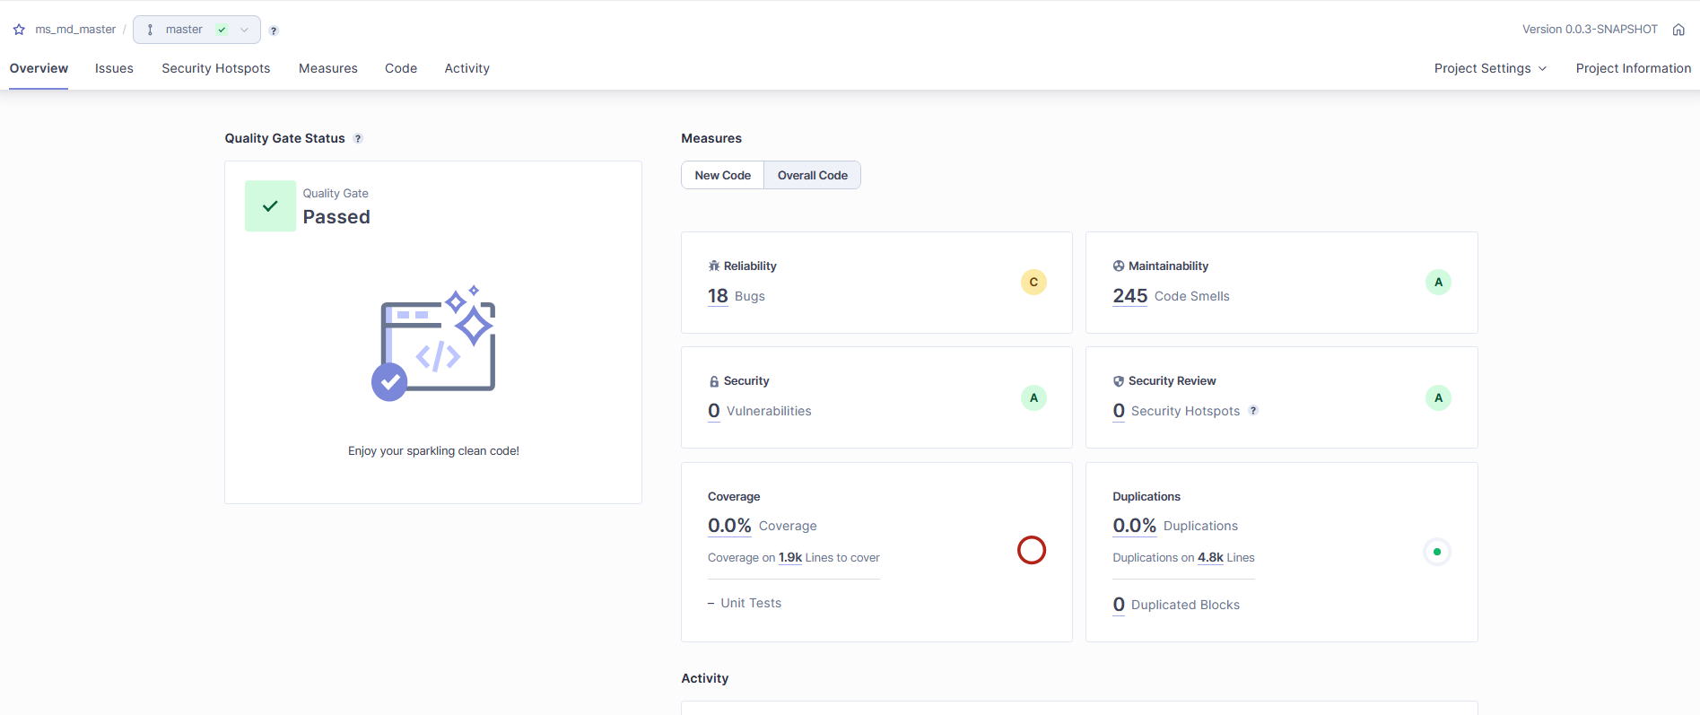Screen dimensions: 1700x715
Task: Go to the Security Hotspots tab
Action: point(215,68)
